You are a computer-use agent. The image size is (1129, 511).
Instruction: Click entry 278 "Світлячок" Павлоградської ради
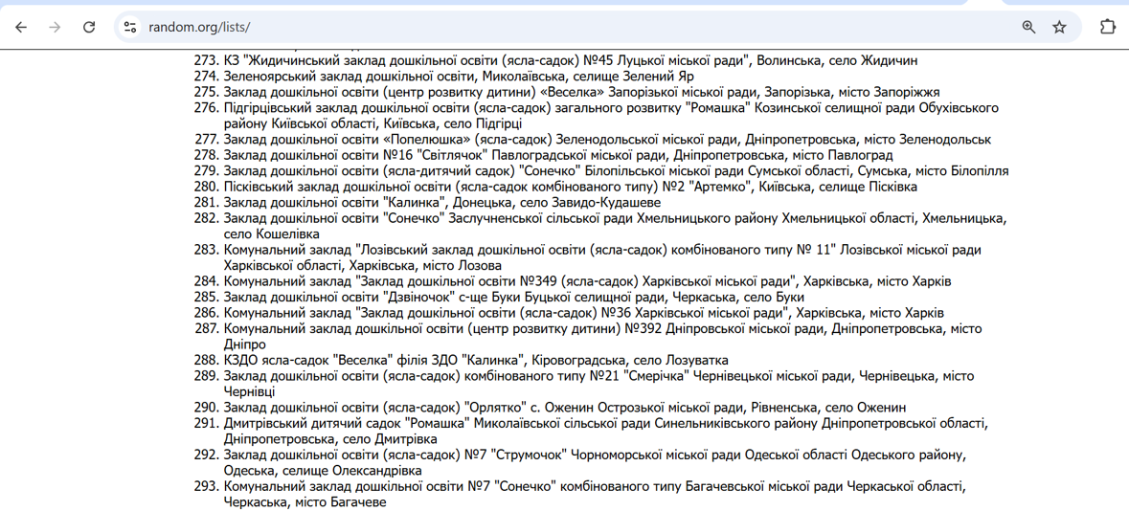pyautogui.click(x=558, y=155)
